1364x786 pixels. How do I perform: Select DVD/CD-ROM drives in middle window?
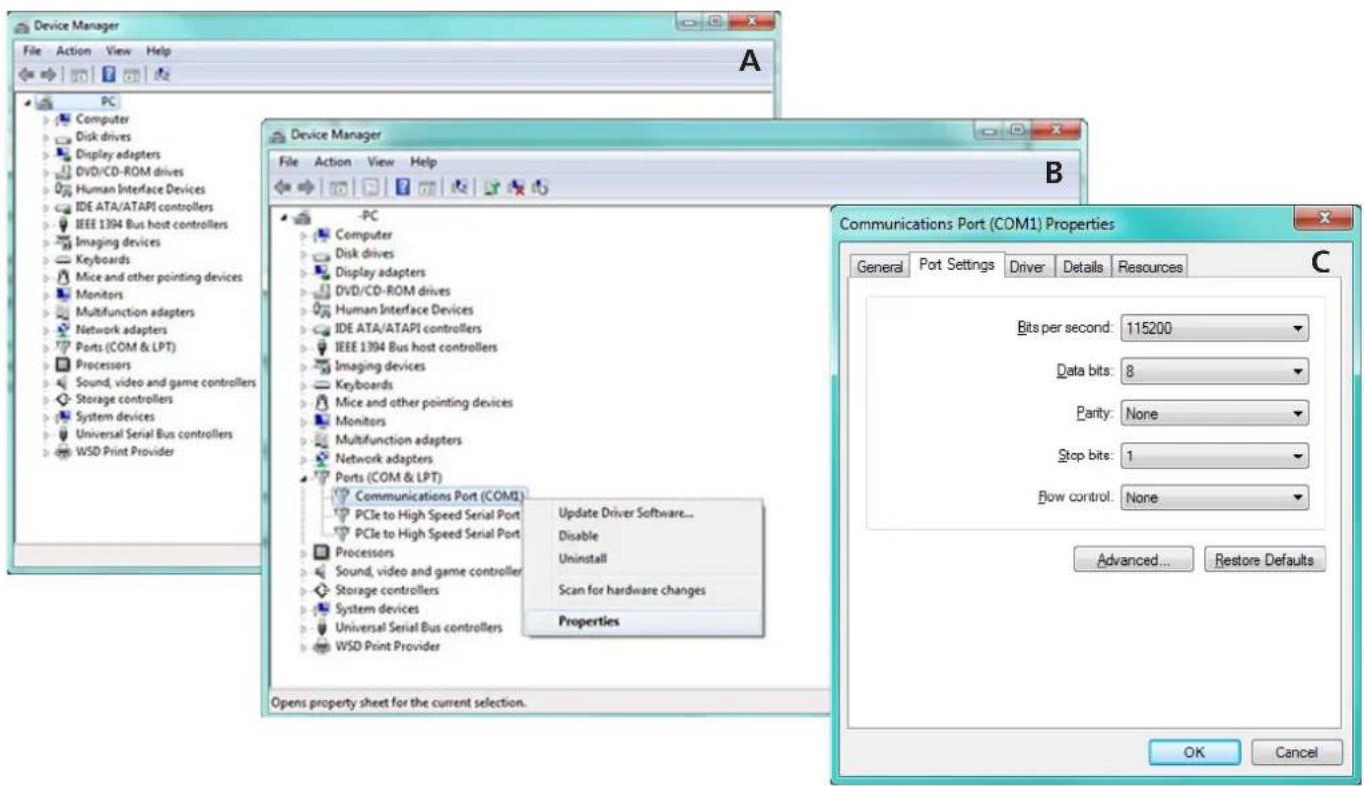(393, 291)
